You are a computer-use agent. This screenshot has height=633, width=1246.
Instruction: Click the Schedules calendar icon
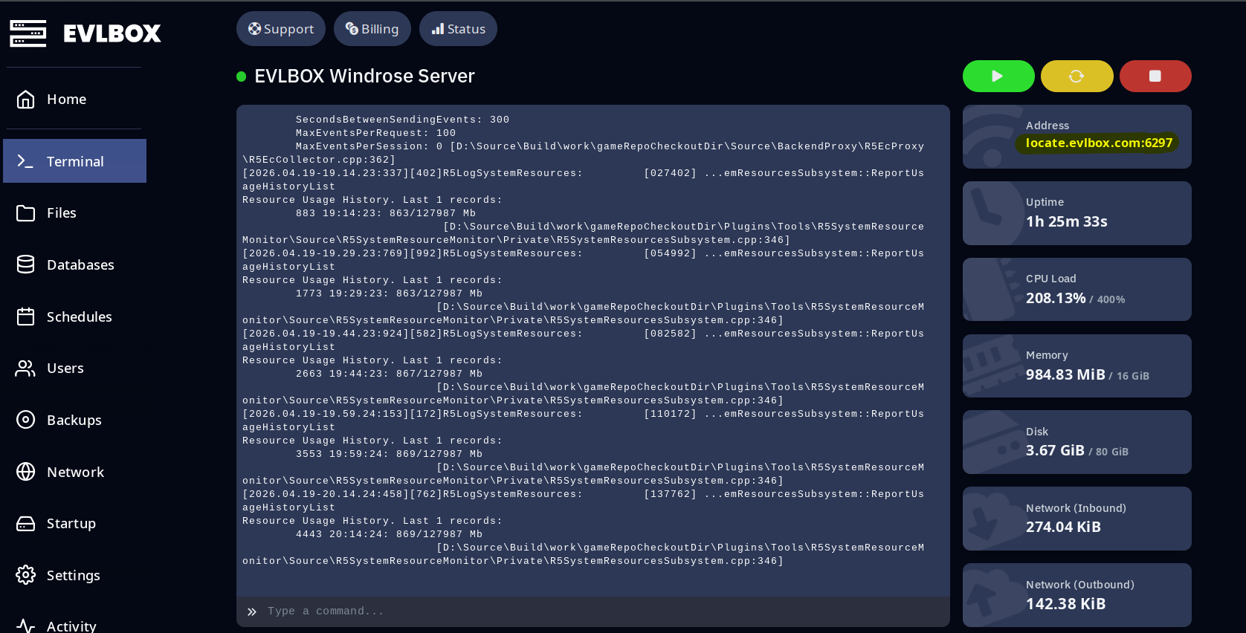[x=25, y=316]
